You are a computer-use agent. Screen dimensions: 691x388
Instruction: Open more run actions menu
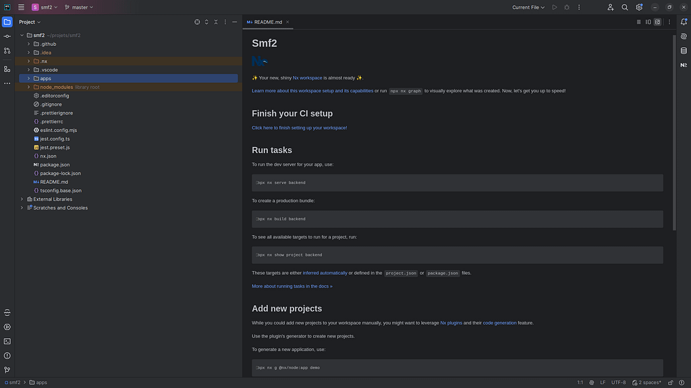pyautogui.click(x=579, y=7)
